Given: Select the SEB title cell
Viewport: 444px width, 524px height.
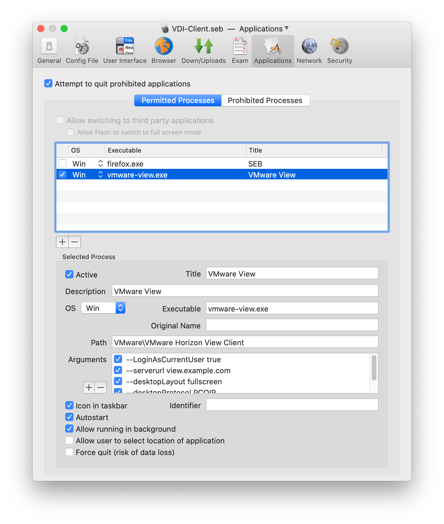Looking at the screenshot, I should [x=255, y=164].
